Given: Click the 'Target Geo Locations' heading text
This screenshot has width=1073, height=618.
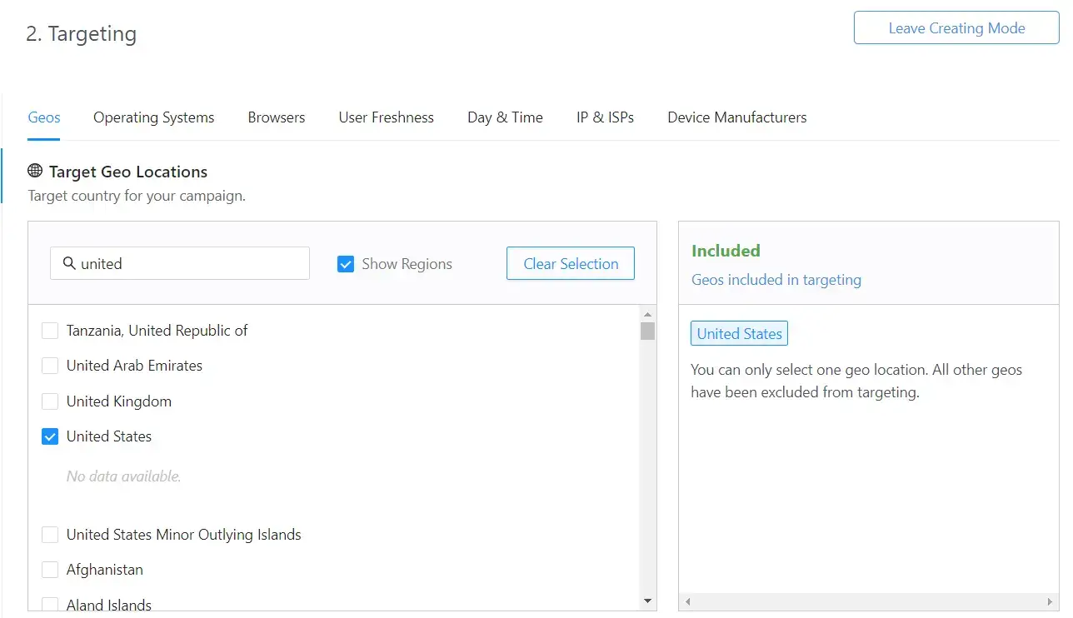Looking at the screenshot, I should coord(128,172).
